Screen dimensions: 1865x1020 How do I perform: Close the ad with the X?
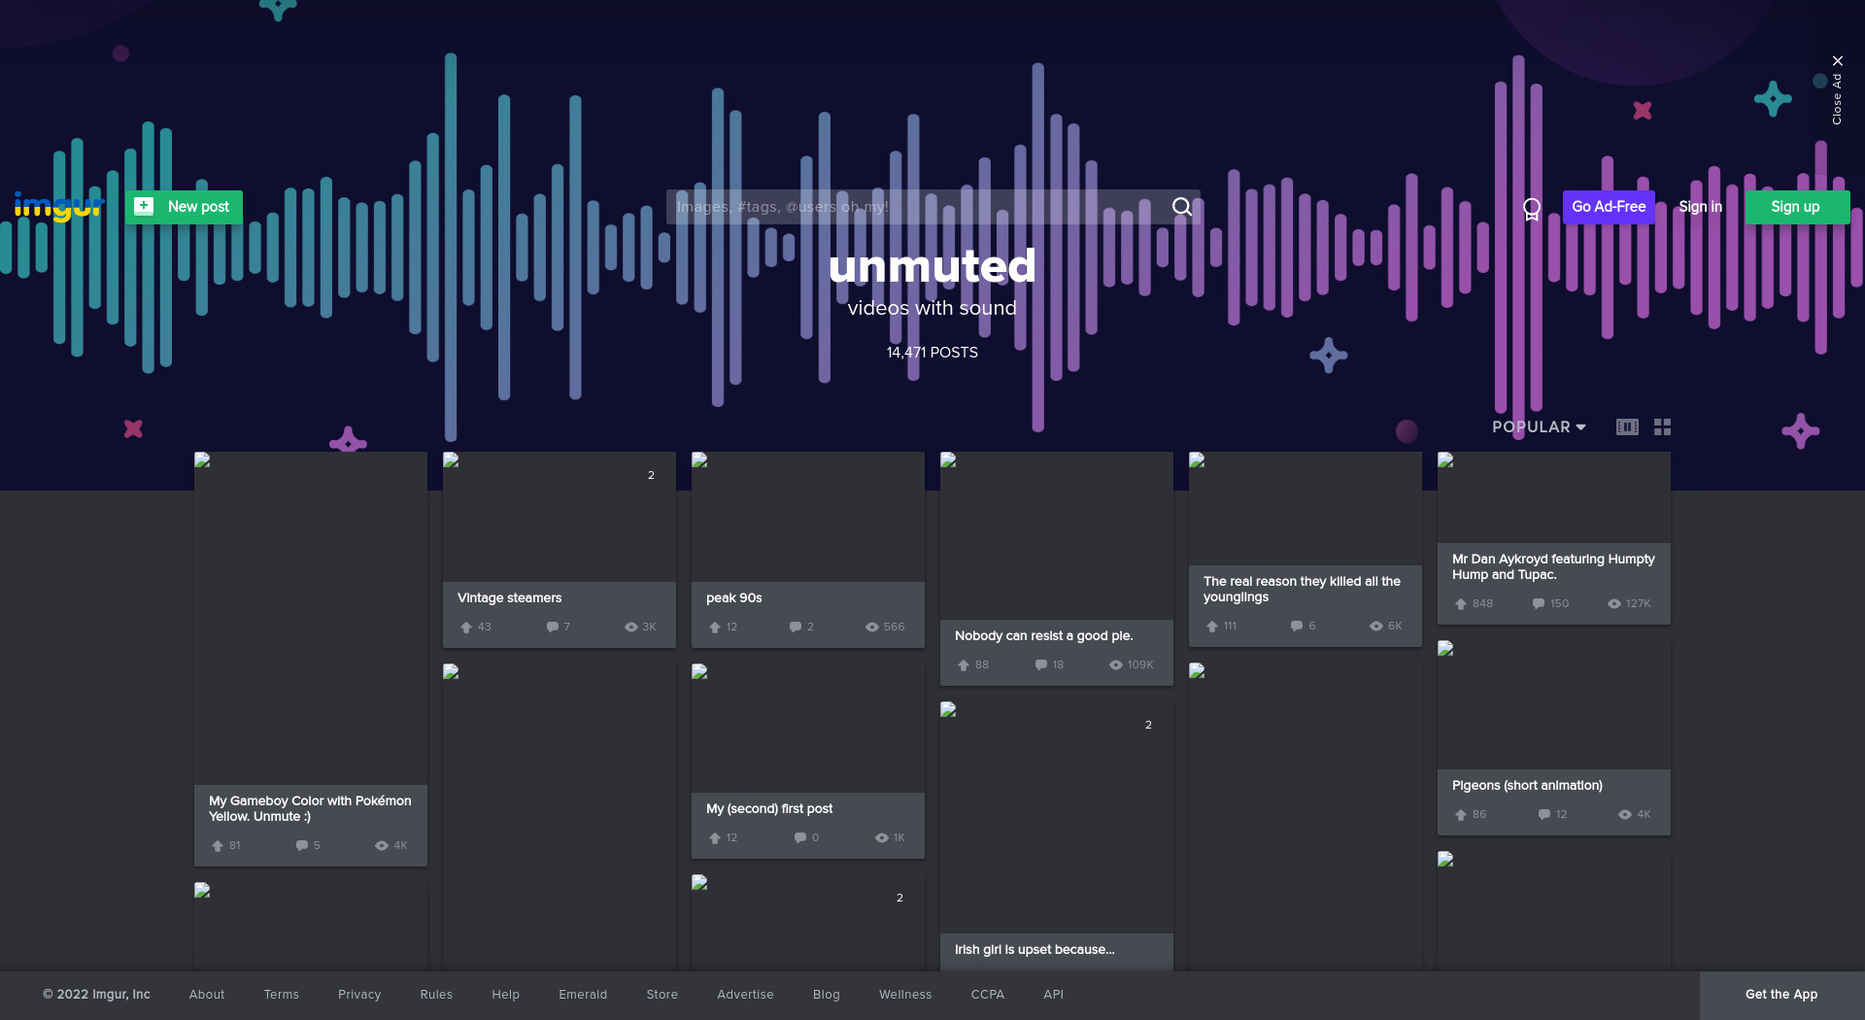point(1838,61)
